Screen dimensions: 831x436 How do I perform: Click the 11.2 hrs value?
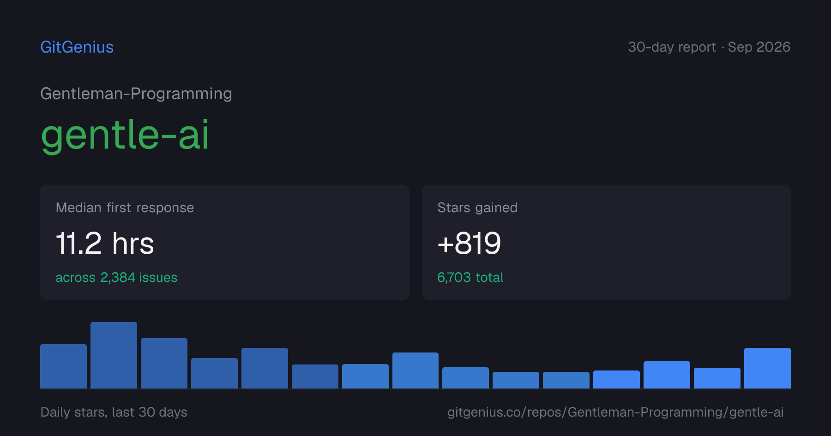click(105, 243)
